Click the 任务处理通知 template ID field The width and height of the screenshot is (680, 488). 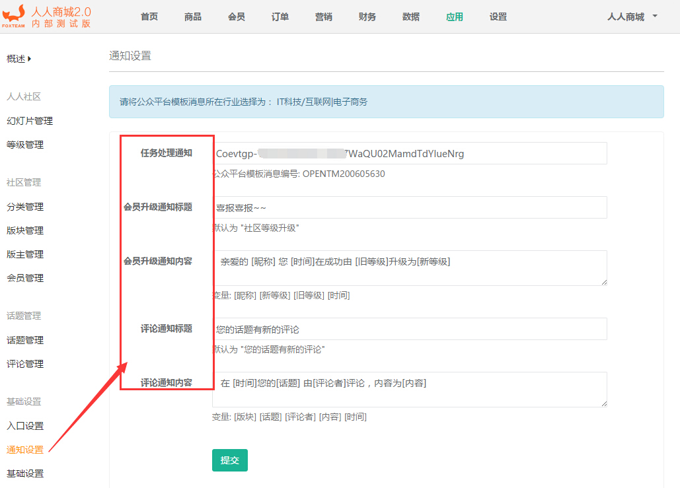[x=409, y=153]
